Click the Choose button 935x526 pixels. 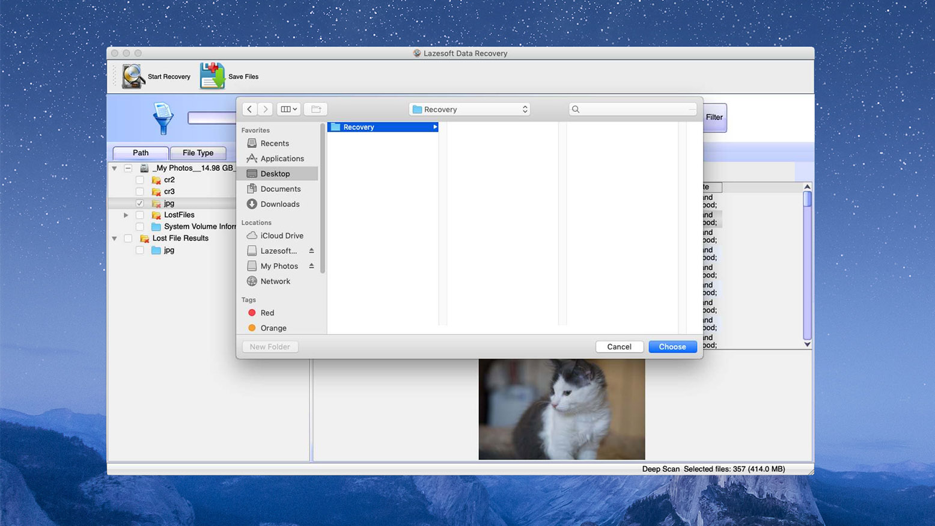coord(672,346)
